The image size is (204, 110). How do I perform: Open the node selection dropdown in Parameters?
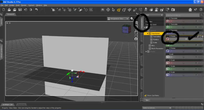coord(154,15)
